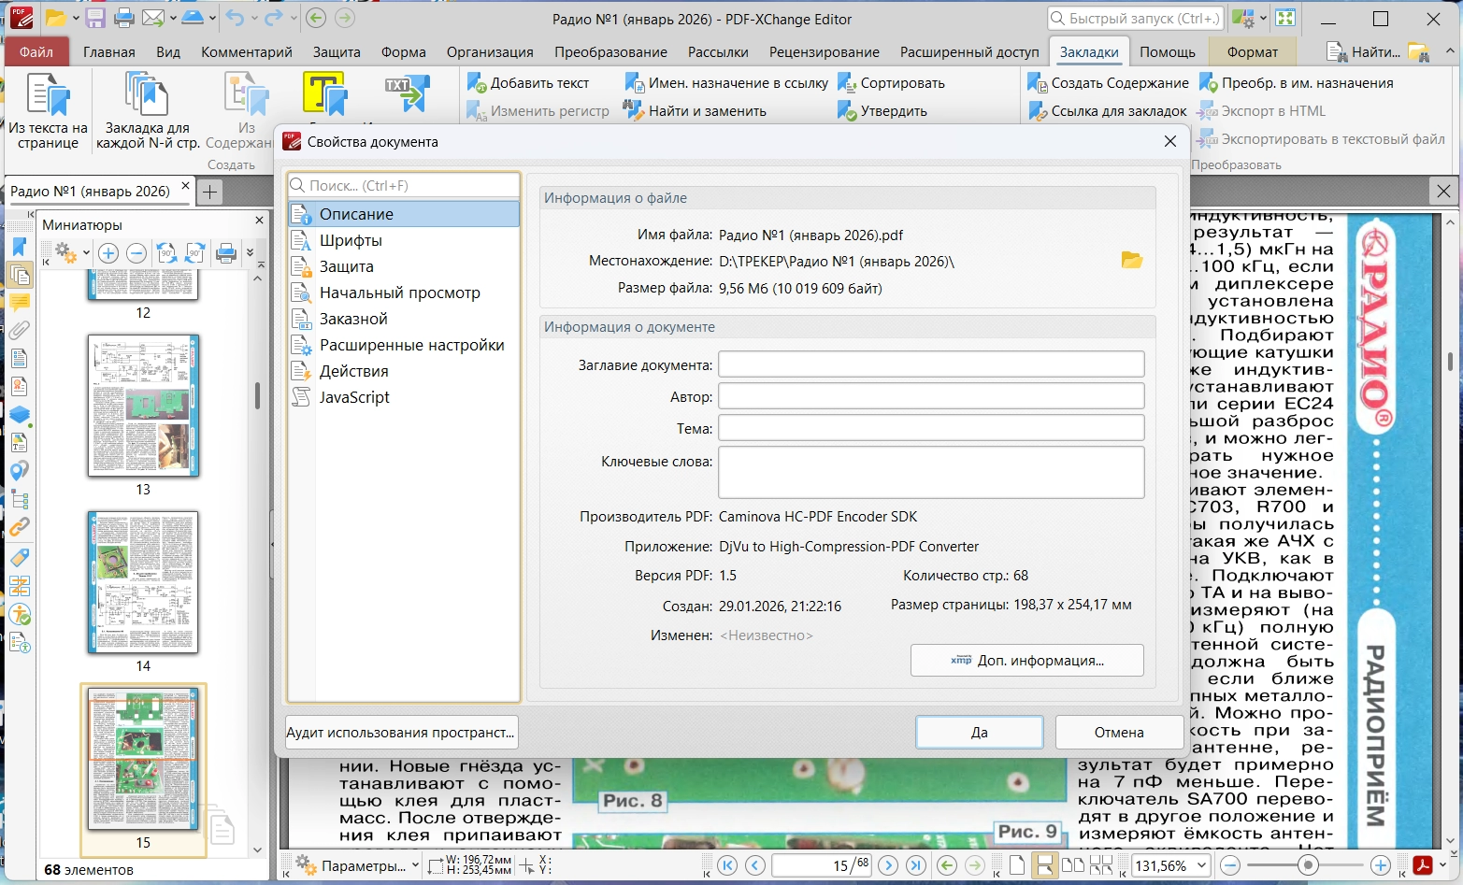Switch to the "Рецензирование" ribbon tab
This screenshot has height=885, width=1463.
[825, 52]
